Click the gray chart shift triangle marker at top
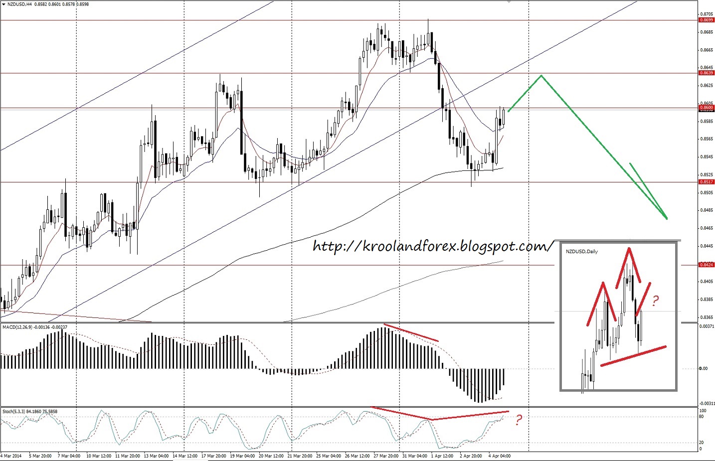715x461 pixels. [509, 2]
